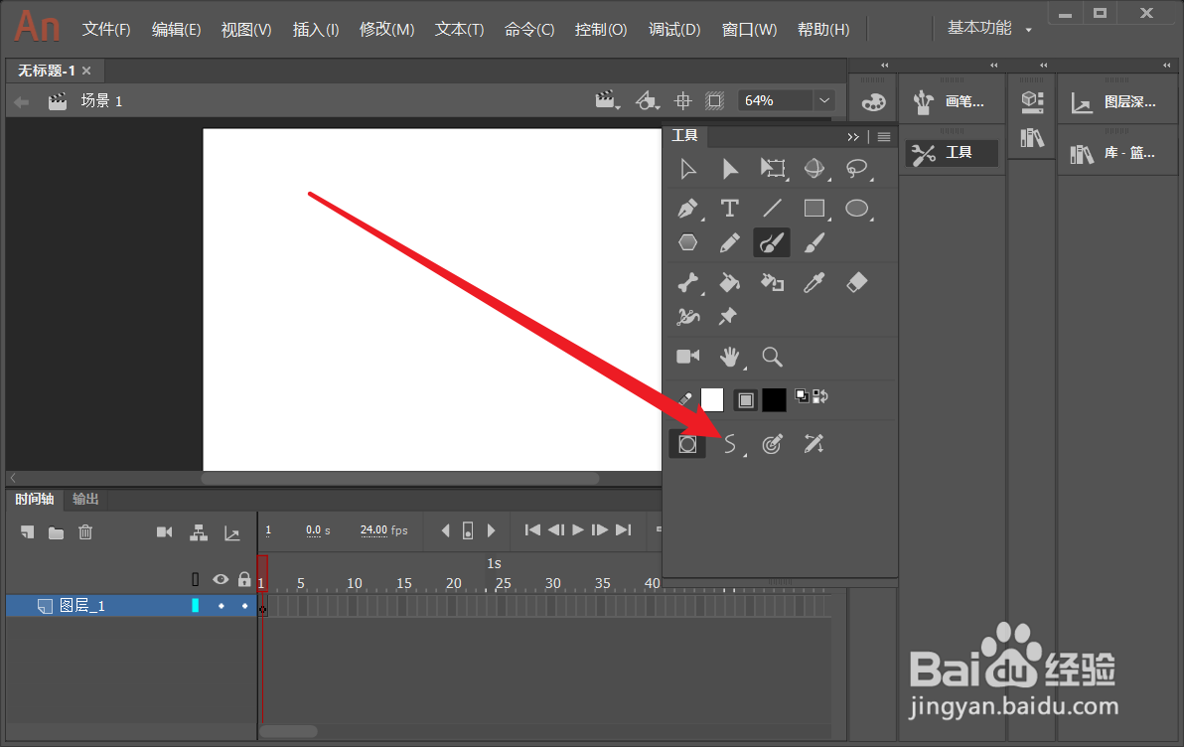This screenshot has height=747, width=1184.
Task: Select the Rectangle tool
Action: tap(814, 208)
